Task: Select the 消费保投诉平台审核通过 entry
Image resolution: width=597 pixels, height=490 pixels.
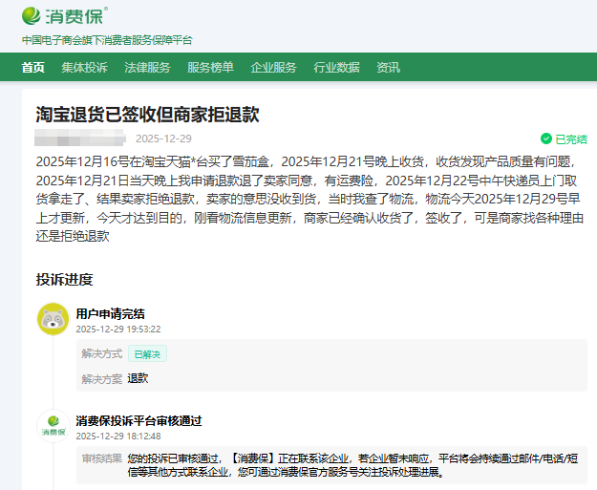Action: [x=139, y=420]
